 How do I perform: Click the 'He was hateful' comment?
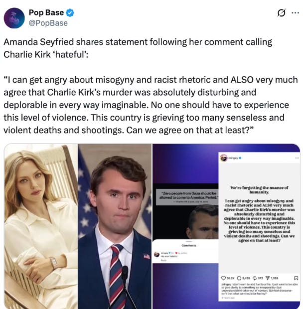point(169,256)
